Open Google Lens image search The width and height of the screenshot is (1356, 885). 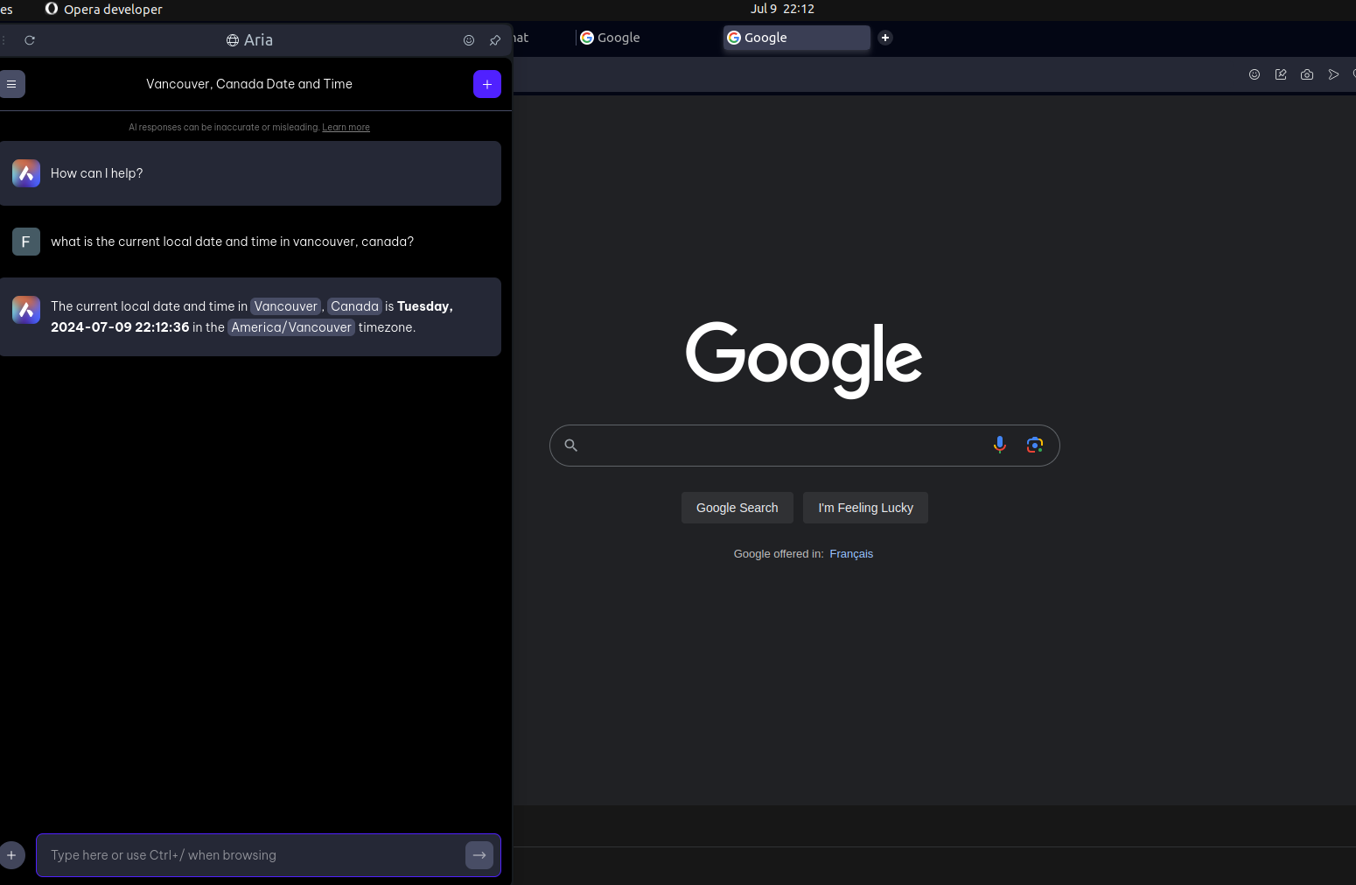coord(1035,445)
